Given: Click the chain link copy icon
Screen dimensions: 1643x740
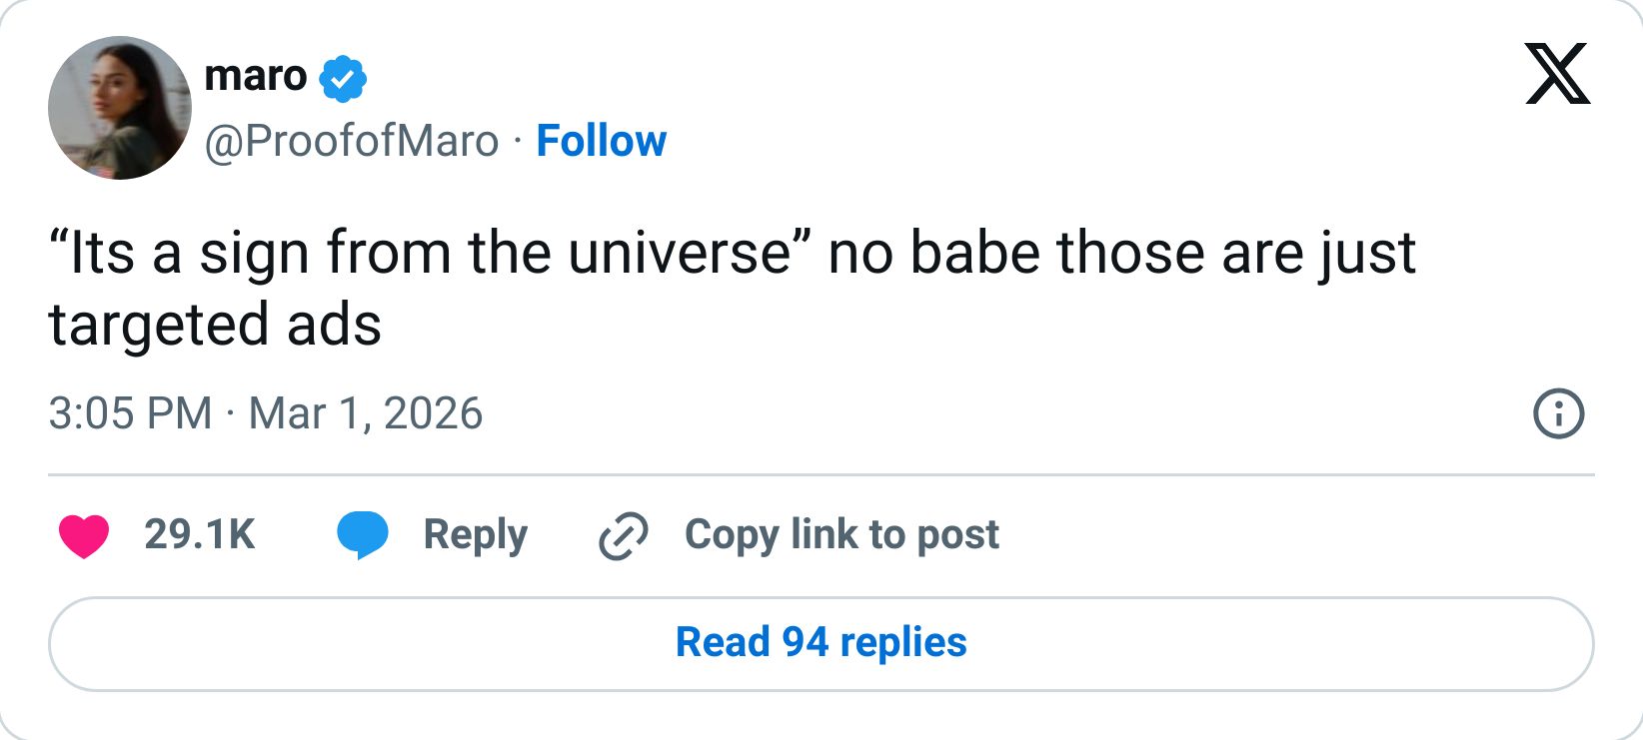Looking at the screenshot, I should [x=624, y=535].
